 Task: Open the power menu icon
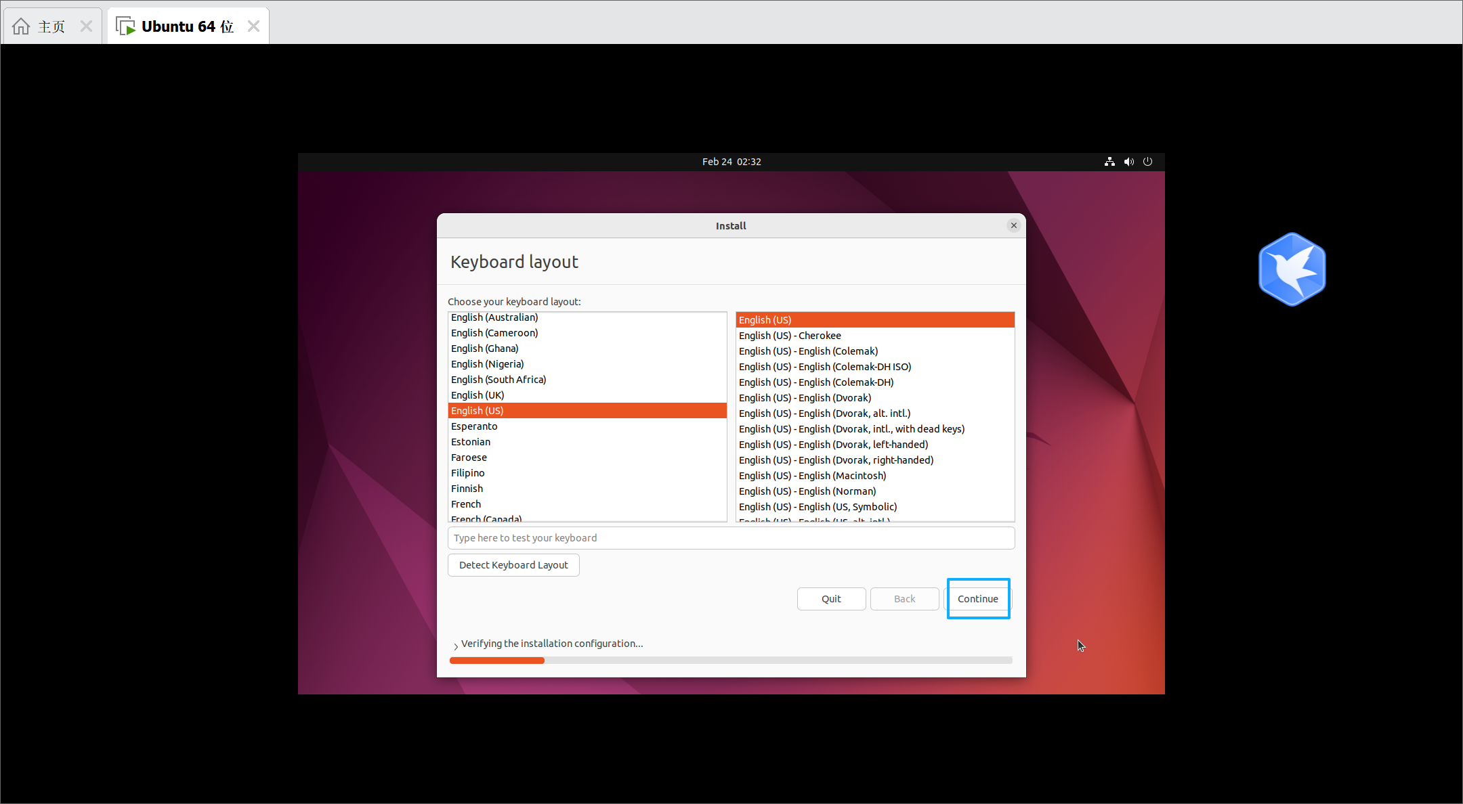(1147, 162)
